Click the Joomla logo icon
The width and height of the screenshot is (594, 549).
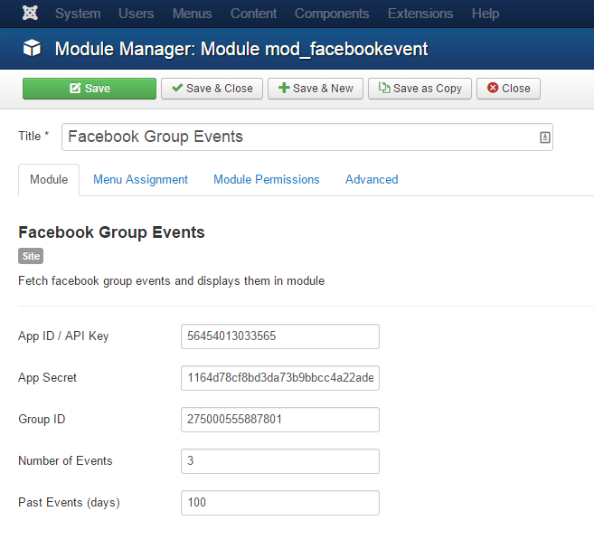(x=30, y=14)
